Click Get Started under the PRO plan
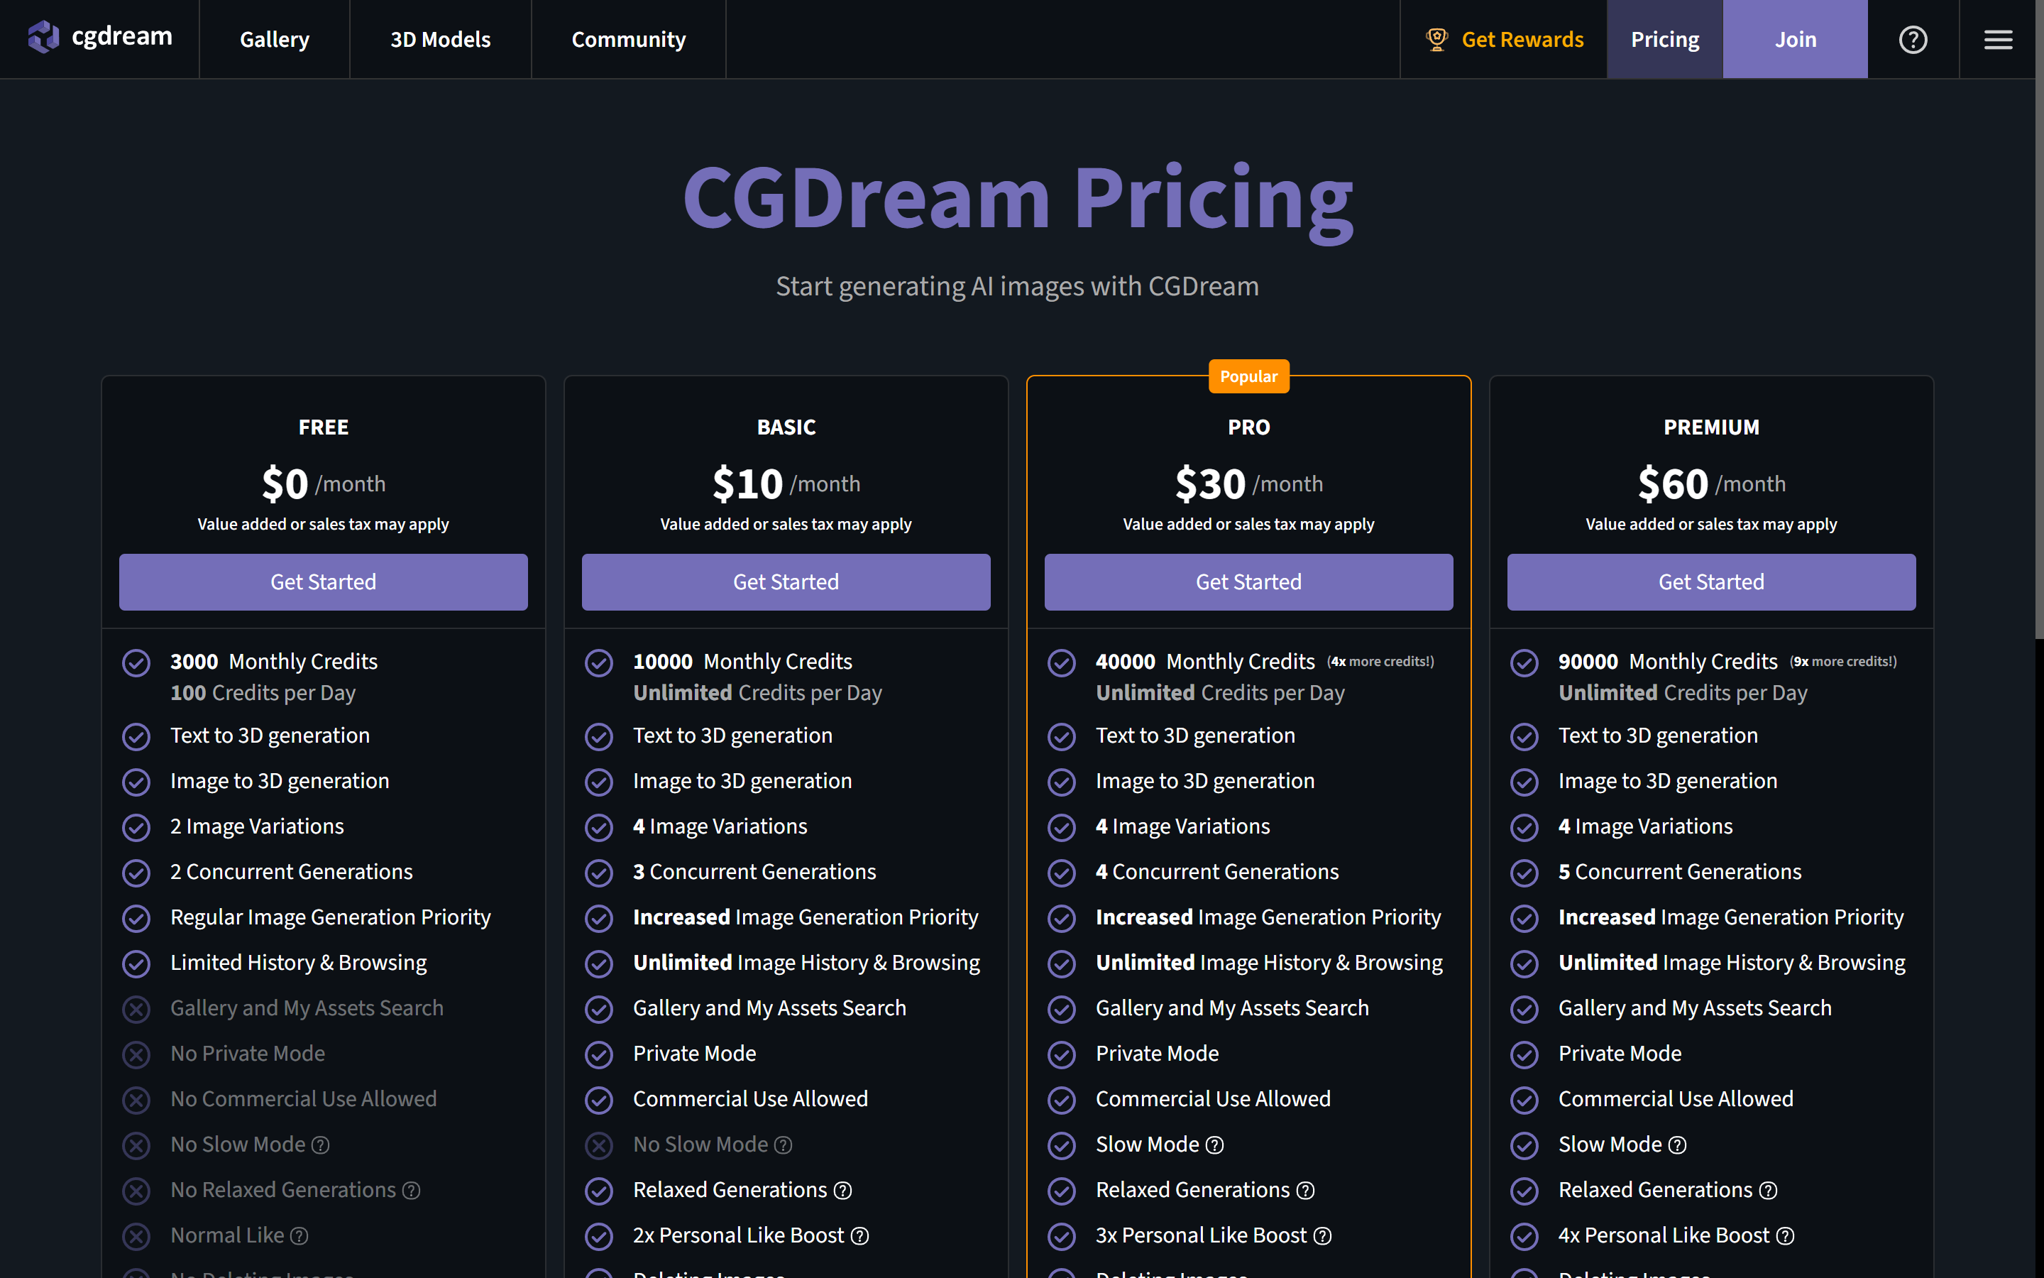This screenshot has height=1278, width=2044. click(1248, 581)
